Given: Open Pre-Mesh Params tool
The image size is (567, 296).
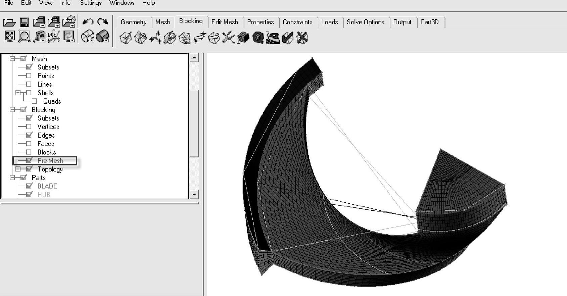Looking at the screenshot, I should pyautogui.click(x=243, y=38).
